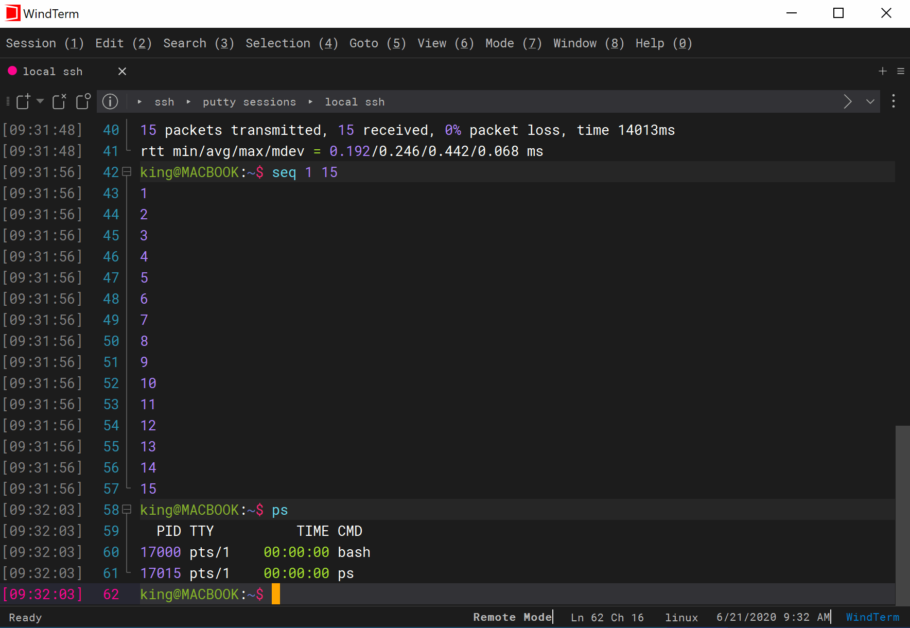Open the vertical three-dot menu beside breadcrumb
910x628 pixels.
tap(894, 101)
